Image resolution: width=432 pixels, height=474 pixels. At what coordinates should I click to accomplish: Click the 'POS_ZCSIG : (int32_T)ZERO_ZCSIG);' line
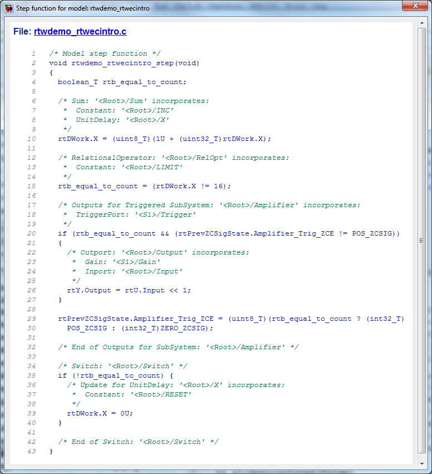tap(140, 328)
